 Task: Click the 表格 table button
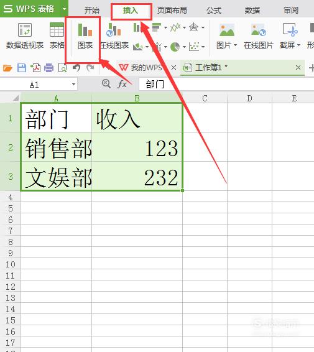[x=57, y=36]
